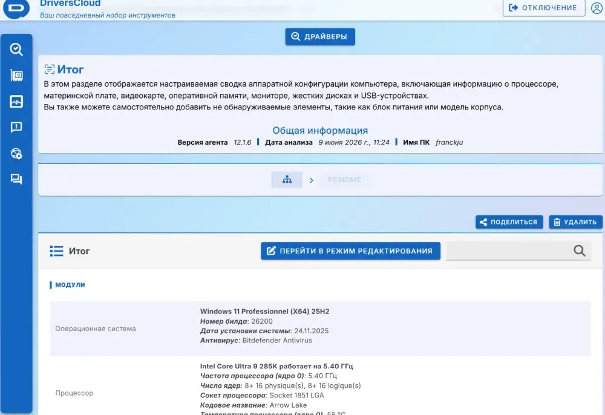Image resolution: width=605 pixels, height=415 pixels.
Task: Click the Общая информация heading
Action: (320, 130)
